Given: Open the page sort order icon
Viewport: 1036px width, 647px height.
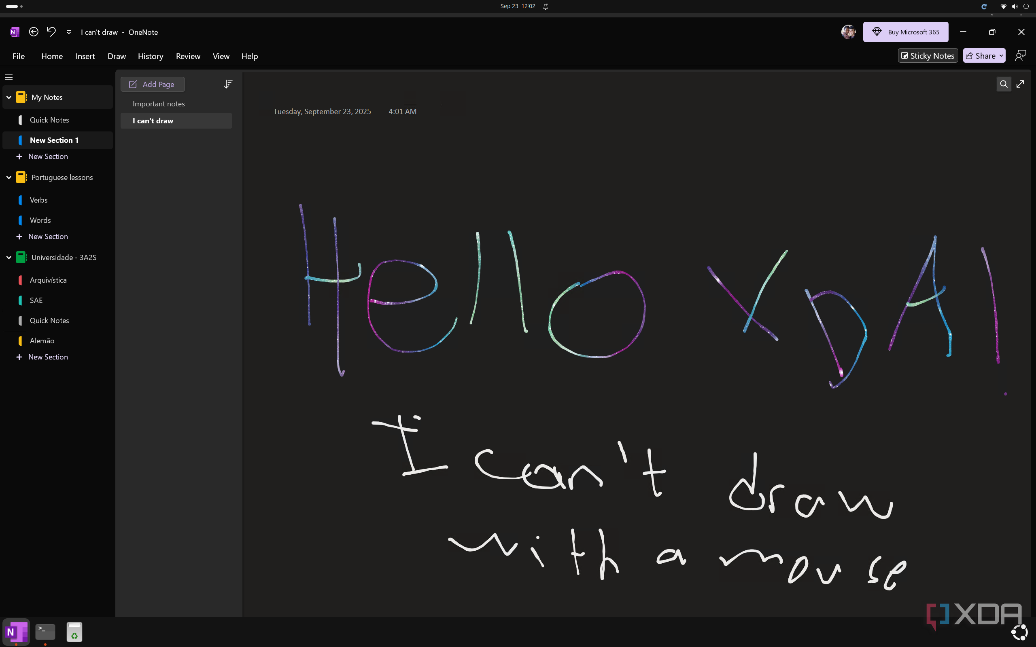Looking at the screenshot, I should click(x=228, y=84).
